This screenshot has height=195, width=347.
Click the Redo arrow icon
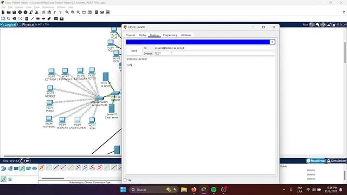pos(60,12)
